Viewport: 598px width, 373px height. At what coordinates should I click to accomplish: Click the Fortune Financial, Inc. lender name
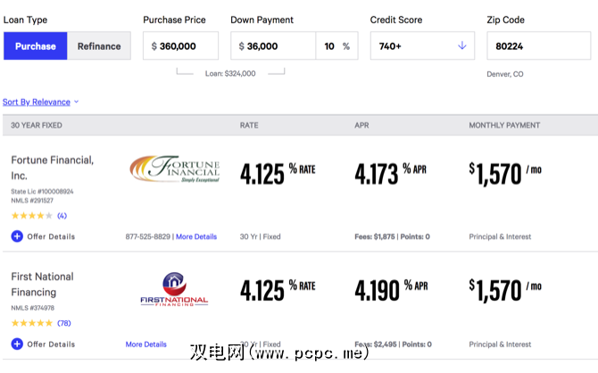[53, 168]
